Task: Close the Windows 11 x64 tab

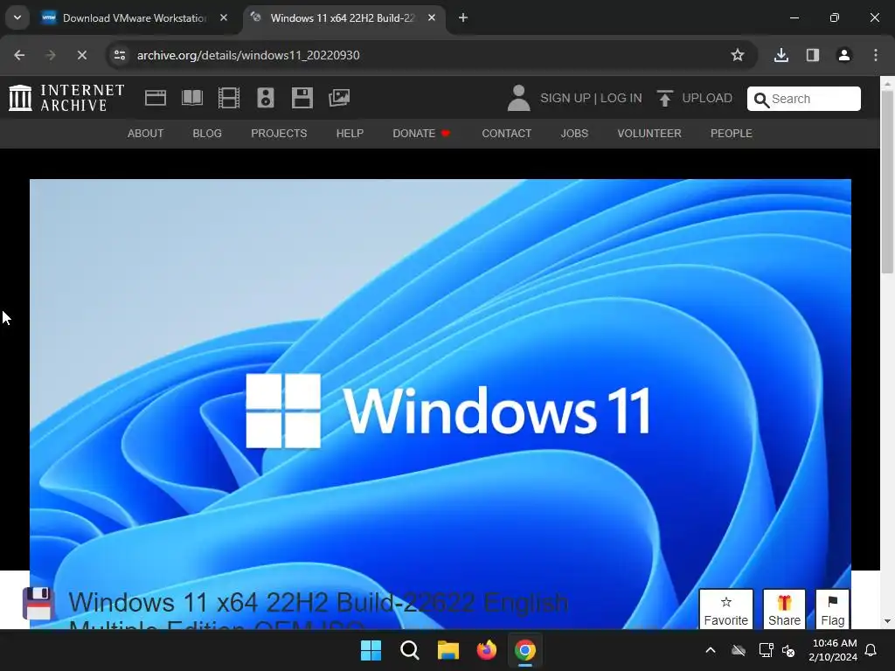Action: click(432, 17)
